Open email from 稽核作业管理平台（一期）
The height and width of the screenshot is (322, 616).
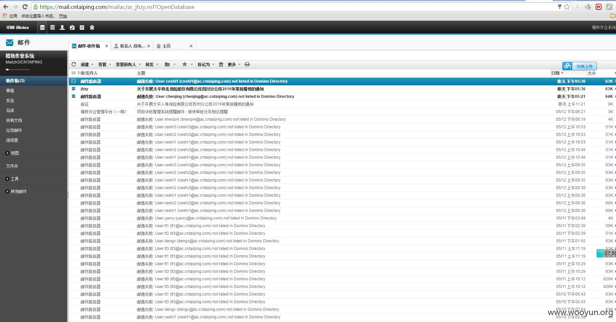point(342,111)
